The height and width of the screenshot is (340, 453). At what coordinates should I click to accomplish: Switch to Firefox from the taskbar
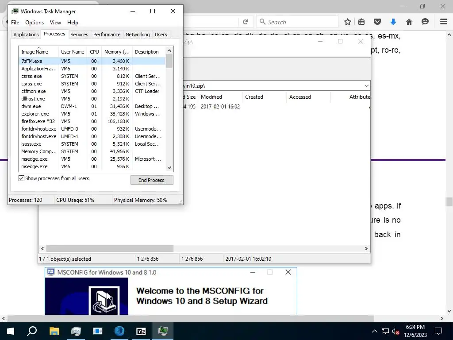click(119, 331)
